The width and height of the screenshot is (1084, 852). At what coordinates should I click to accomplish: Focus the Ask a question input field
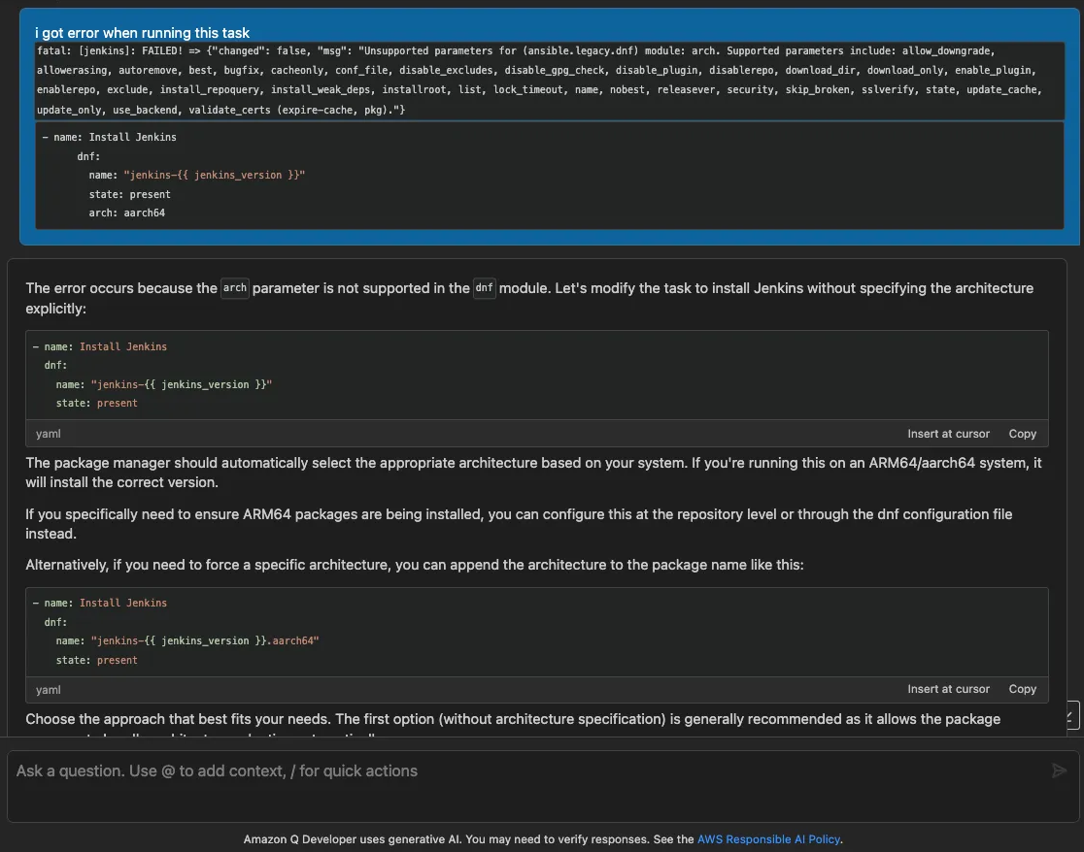543,786
